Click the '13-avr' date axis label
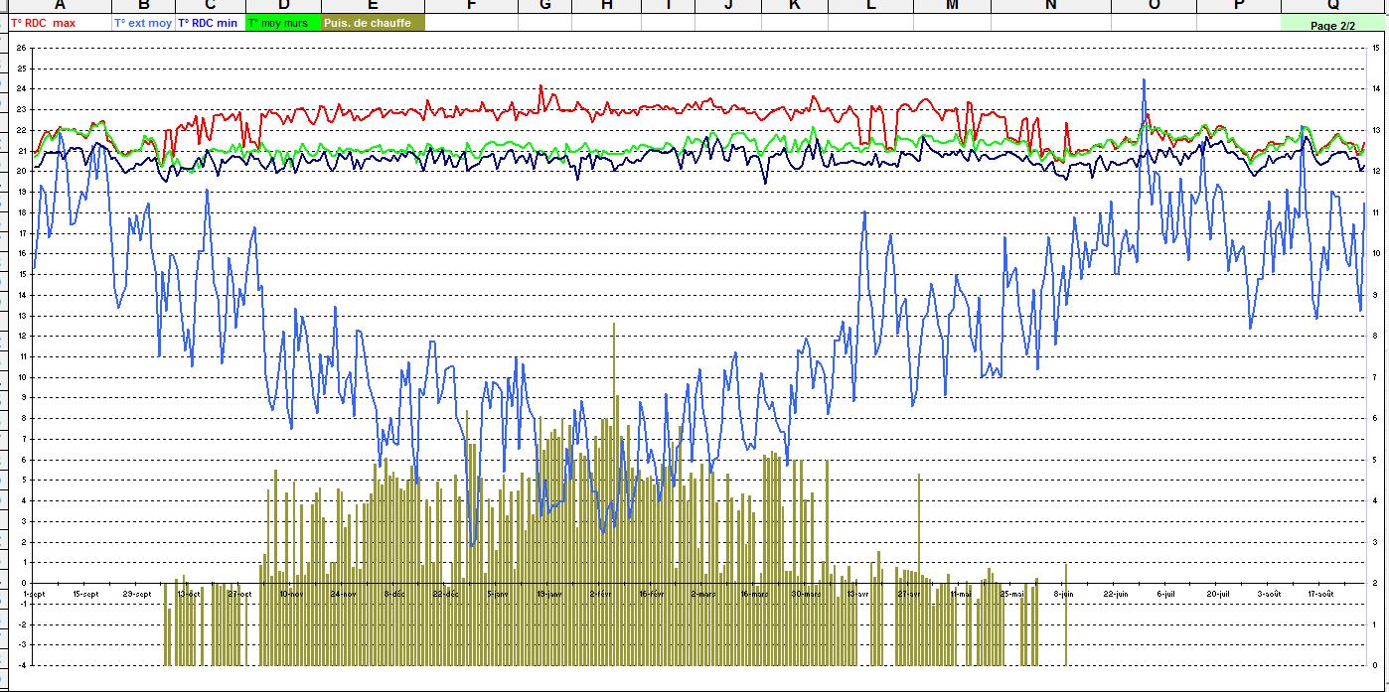Viewport: 1389px width, 692px height. (857, 594)
